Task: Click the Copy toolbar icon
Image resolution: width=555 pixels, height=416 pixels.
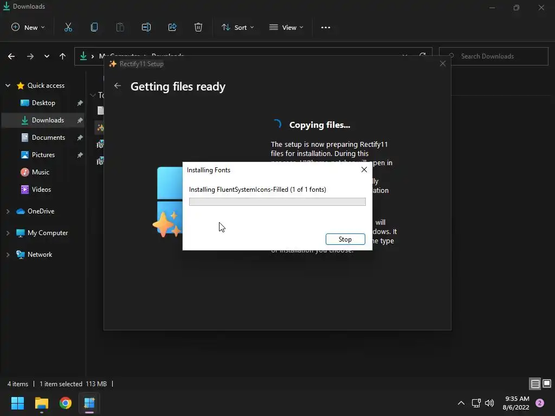Action: click(94, 27)
